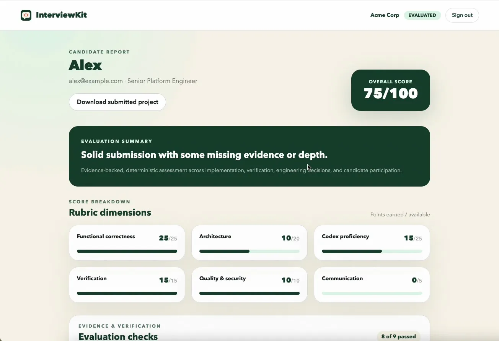Image resolution: width=499 pixels, height=341 pixels.
Task: Click the Codex proficiency progress bar
Action: [x=372, y=251]
